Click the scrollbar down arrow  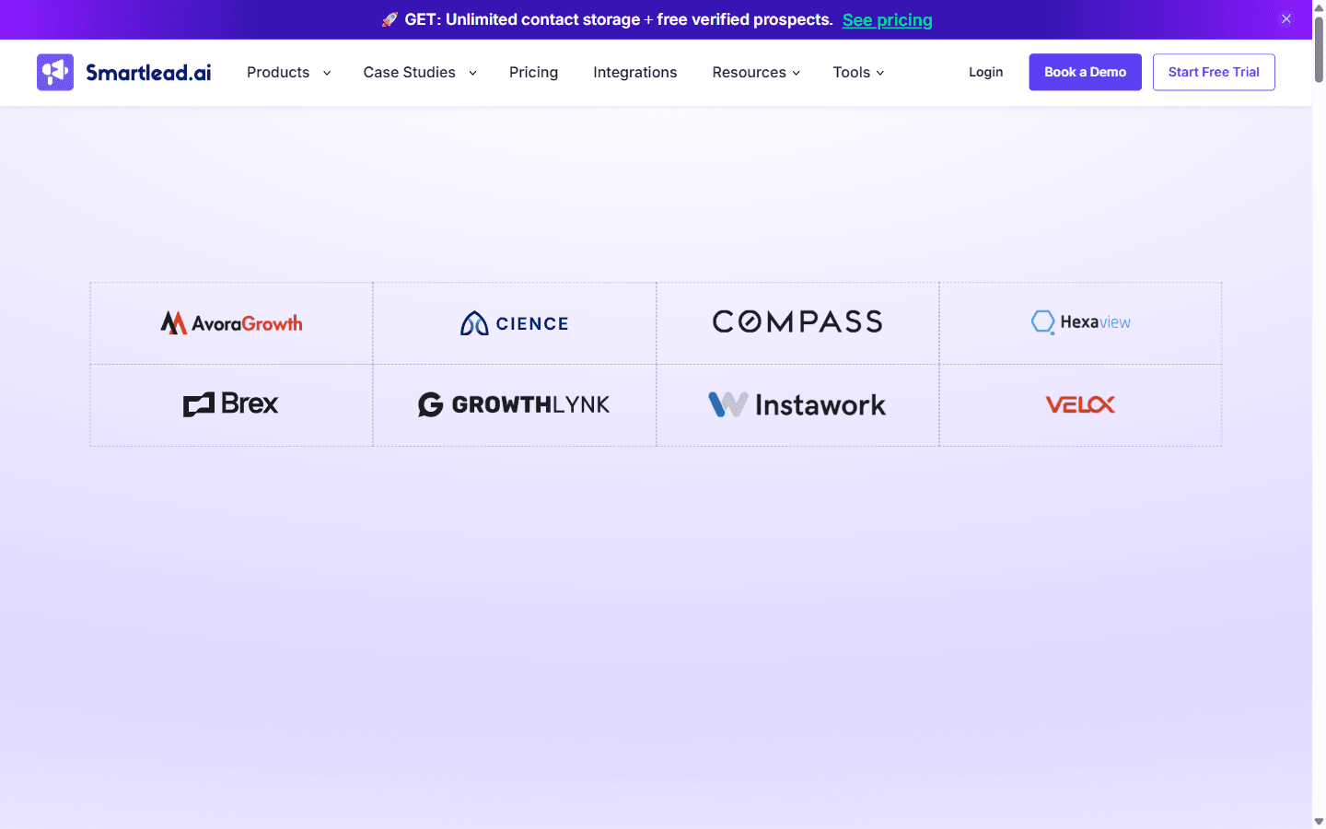pyautogui.click(x=1319, y=822)
